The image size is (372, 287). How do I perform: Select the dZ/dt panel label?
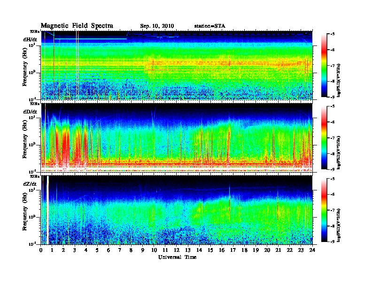30,184
